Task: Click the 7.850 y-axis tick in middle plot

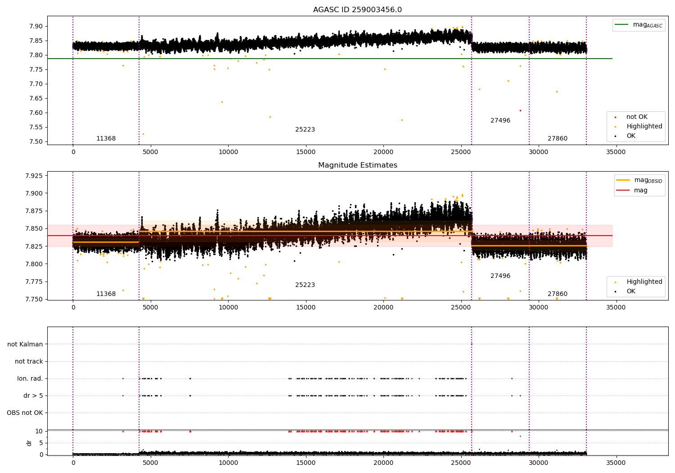Action: pyautogui.click(x=34, y=229)
